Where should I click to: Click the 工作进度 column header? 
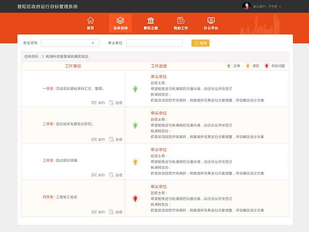(159, 66)
